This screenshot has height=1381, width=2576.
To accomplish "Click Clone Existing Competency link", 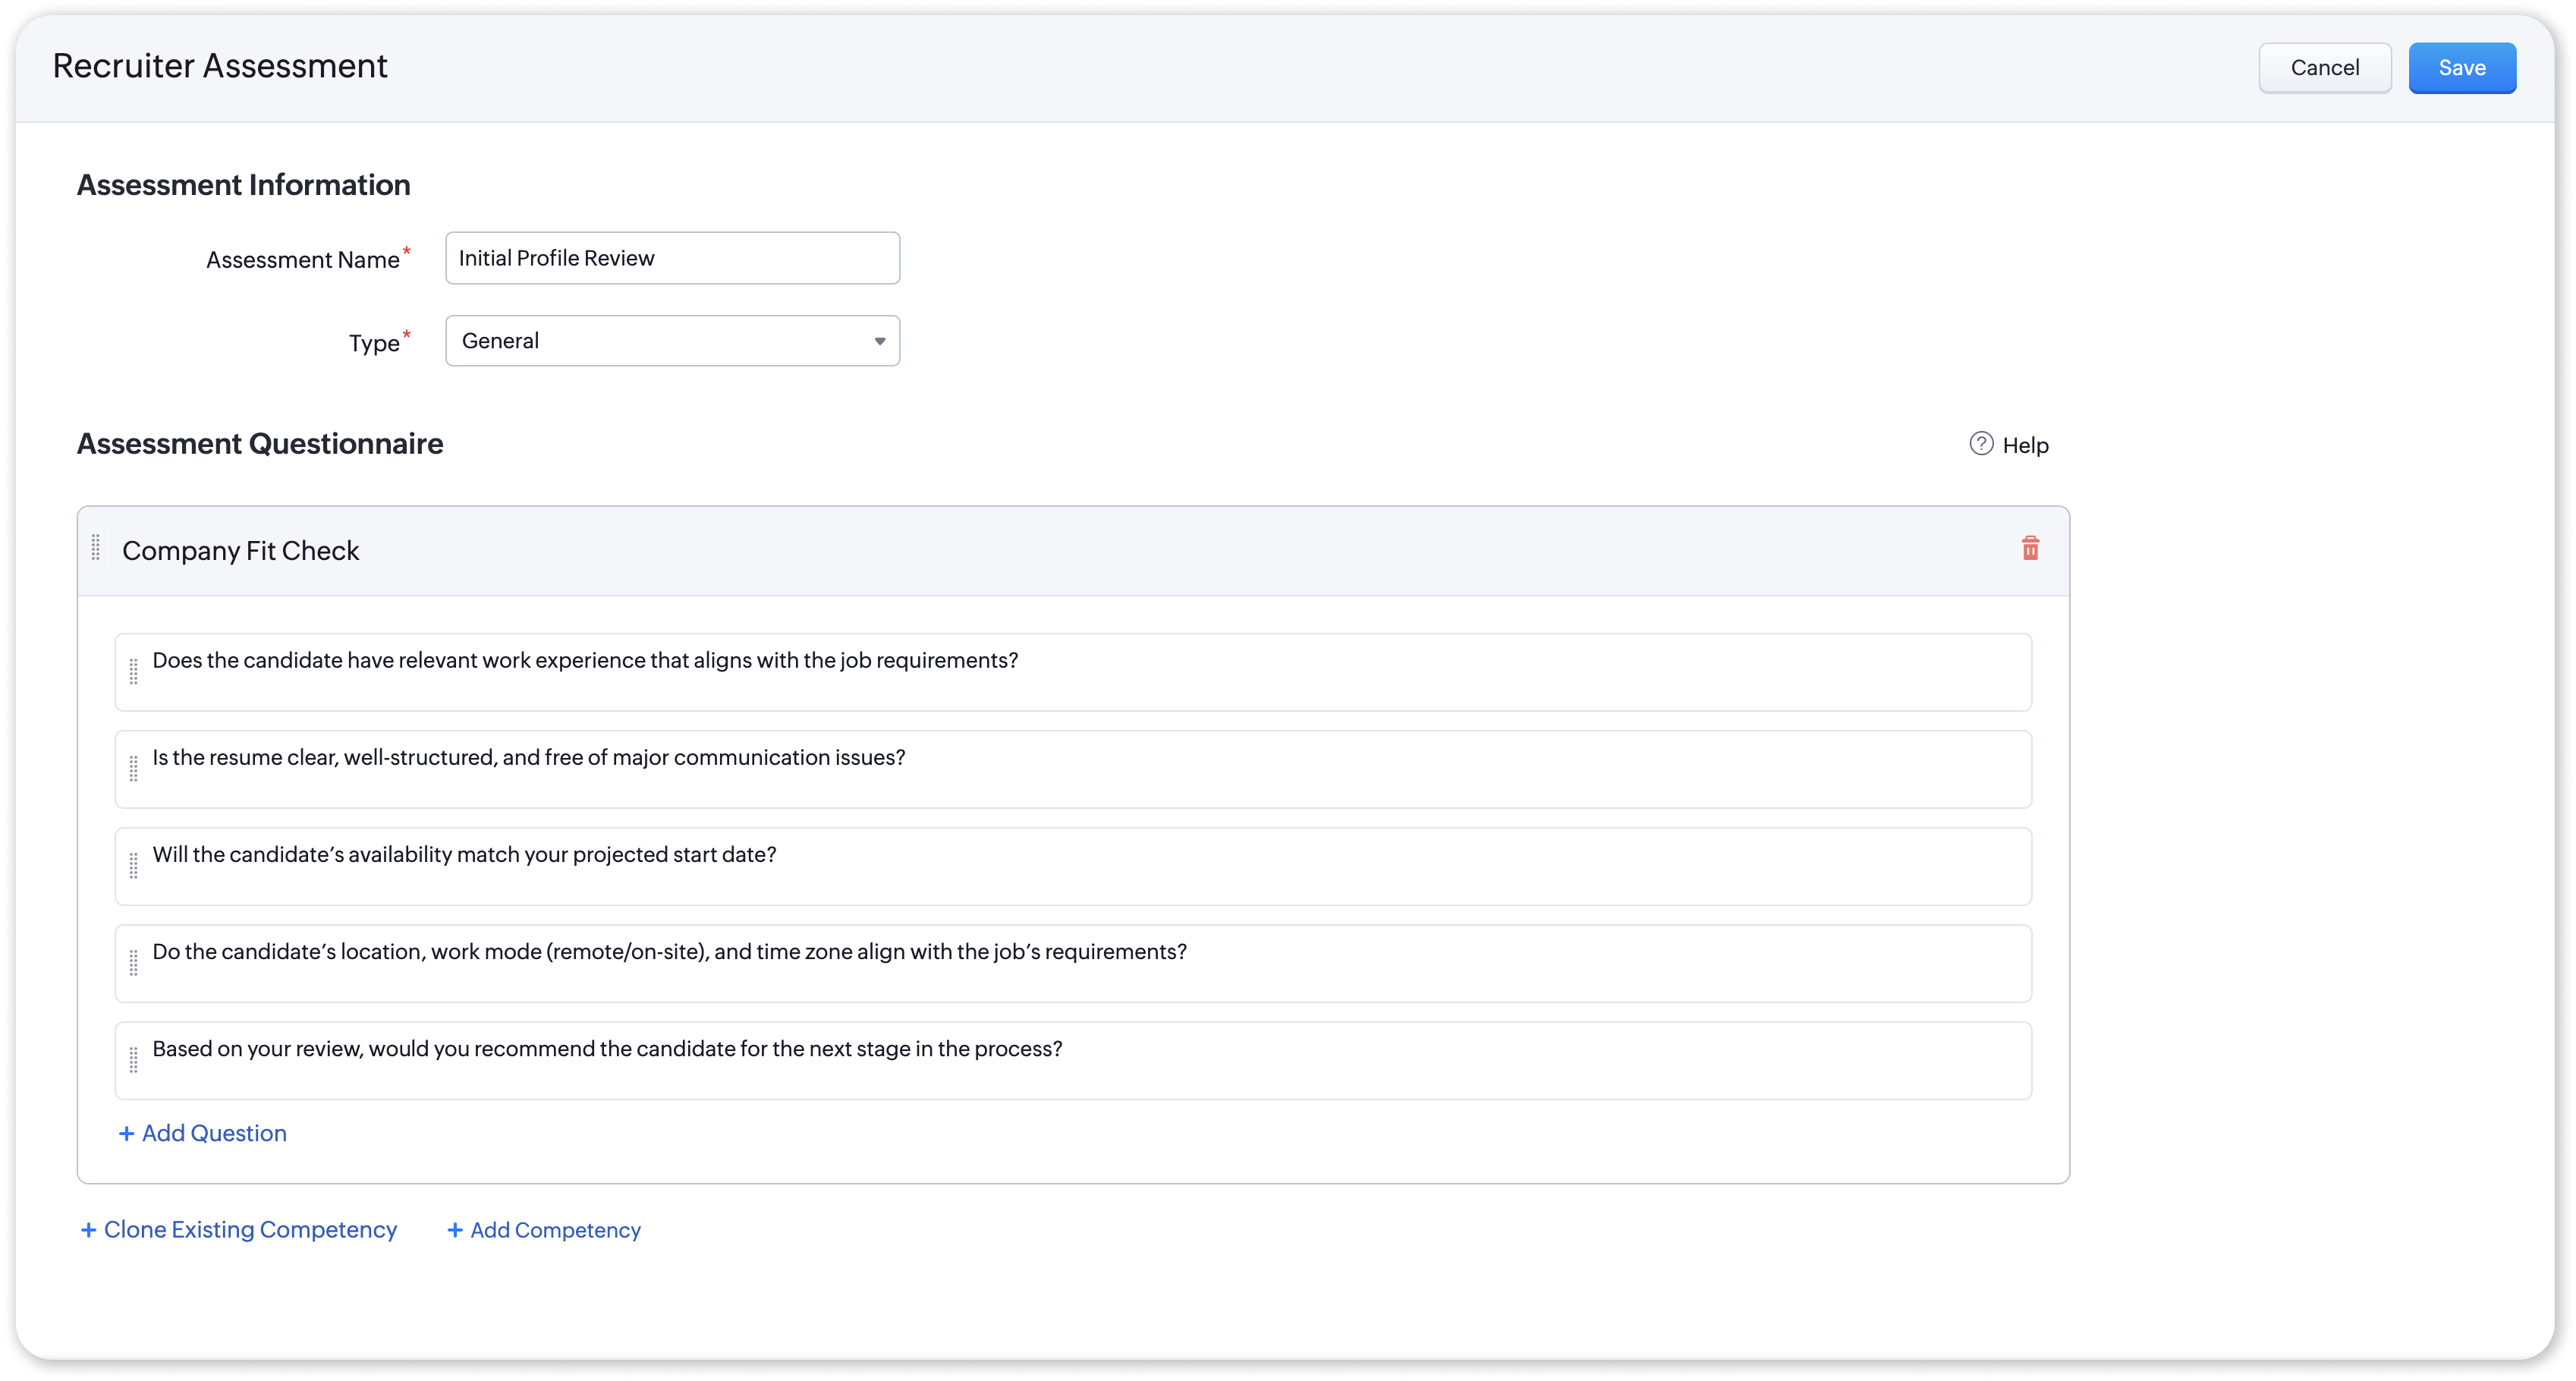I will tap(239, 1230).
